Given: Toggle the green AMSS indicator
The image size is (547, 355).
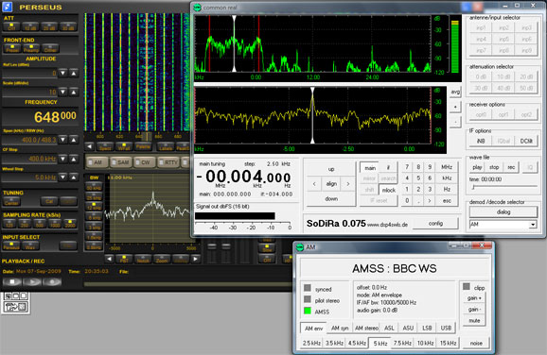Looking at the screenshot, I should [308, 311].
